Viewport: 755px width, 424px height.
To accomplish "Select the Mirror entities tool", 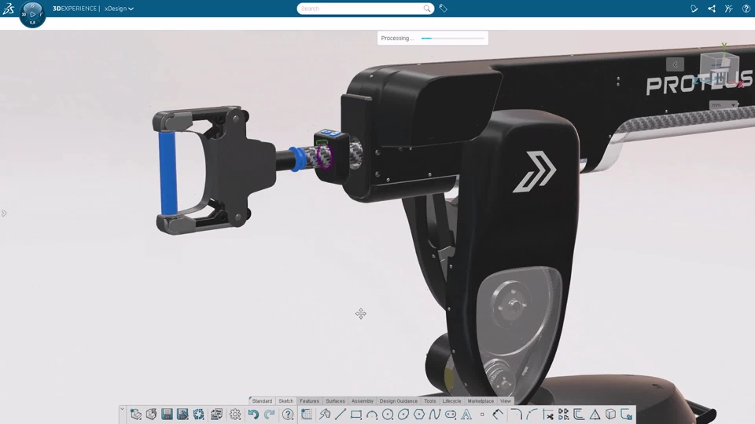I will coord(563,415).
